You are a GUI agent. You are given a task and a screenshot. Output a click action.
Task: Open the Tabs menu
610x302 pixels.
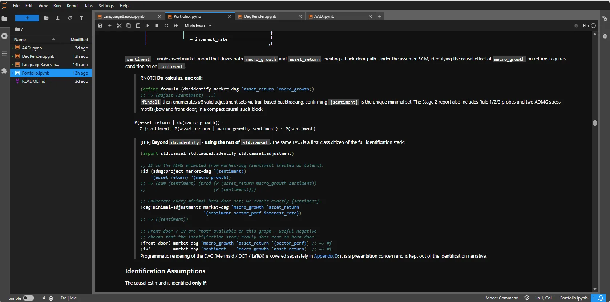coord(88,5)
